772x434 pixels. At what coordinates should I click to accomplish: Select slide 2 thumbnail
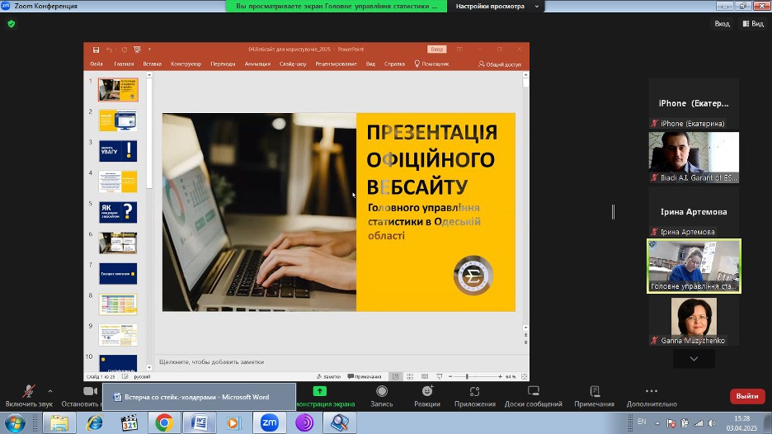pos(118,120)
